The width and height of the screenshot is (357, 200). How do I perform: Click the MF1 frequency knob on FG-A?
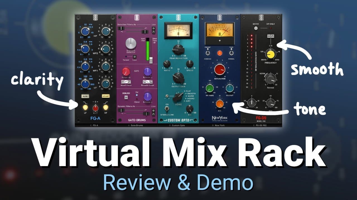[x=85, y=66]
